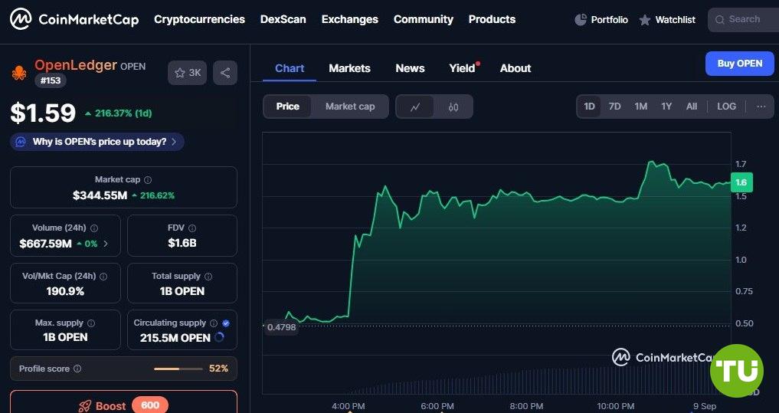Click the OpenLedger octopus logo
The height and width of the screenshot is (413, 779).
click(x=19, y=73)
